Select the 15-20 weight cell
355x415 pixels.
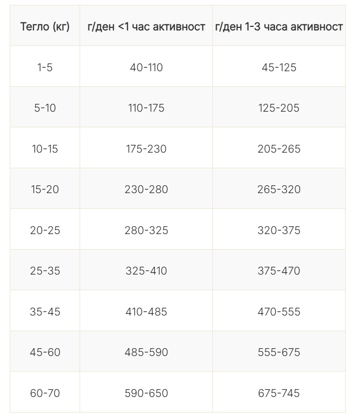click(x=45, y=189)
